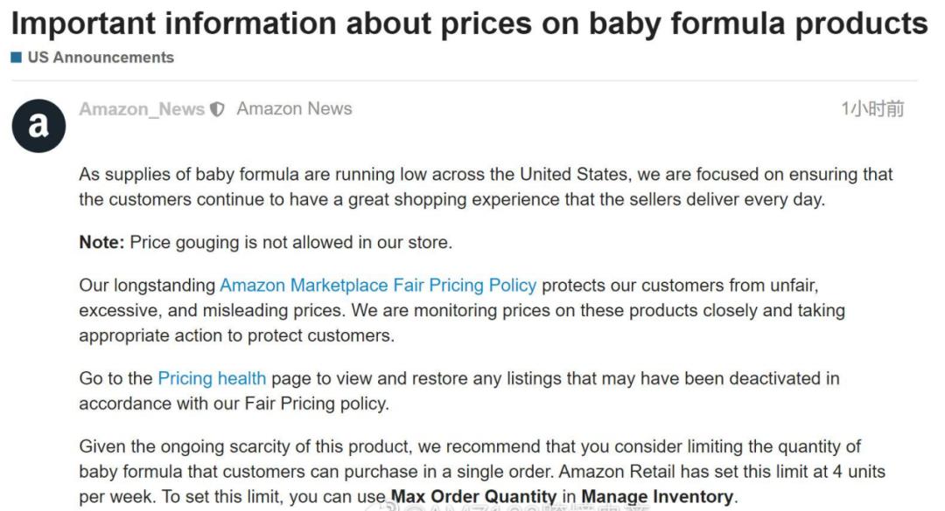Image resolution: width=945 pixels, height=511 pixels.
Task: Click the Amazon avatar logo icon
Action: [x=38, y=126]
